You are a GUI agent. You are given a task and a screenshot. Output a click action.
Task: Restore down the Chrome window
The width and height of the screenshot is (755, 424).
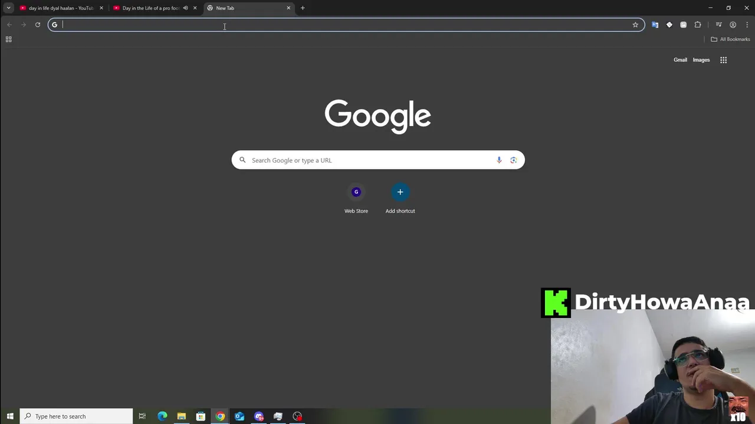point(728,8)
